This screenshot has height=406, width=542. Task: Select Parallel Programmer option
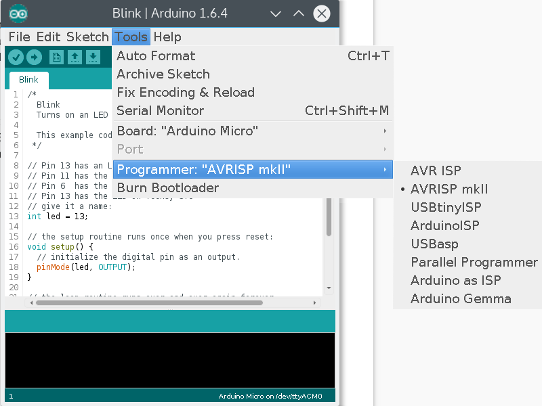tap(467, 263)
